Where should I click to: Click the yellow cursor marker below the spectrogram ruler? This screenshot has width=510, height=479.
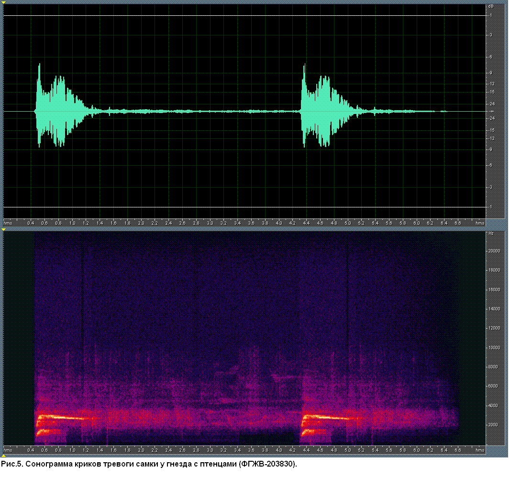3,456
